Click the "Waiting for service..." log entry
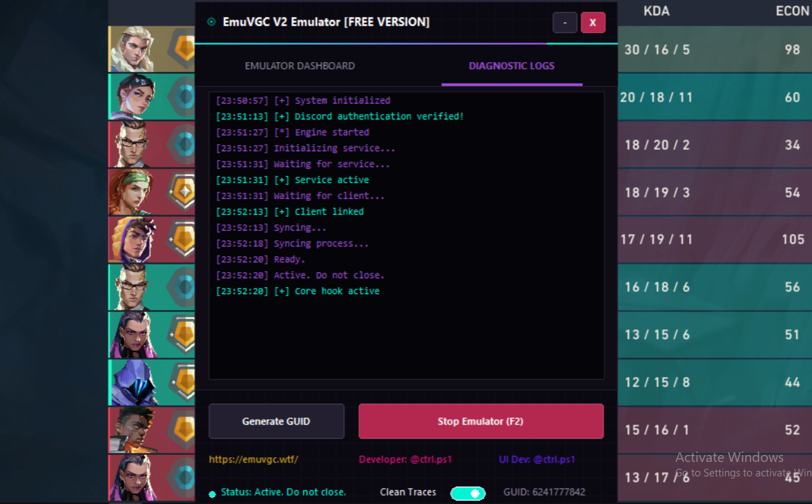The height and width of the screenshot is (504, 812). click(x=303, y=164)
